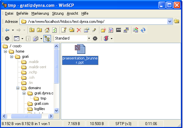The height and width of the screenshot is (128, 183).
Task: Collapse the home tree node
Action: pyautogui.click(x=5, y=51)
